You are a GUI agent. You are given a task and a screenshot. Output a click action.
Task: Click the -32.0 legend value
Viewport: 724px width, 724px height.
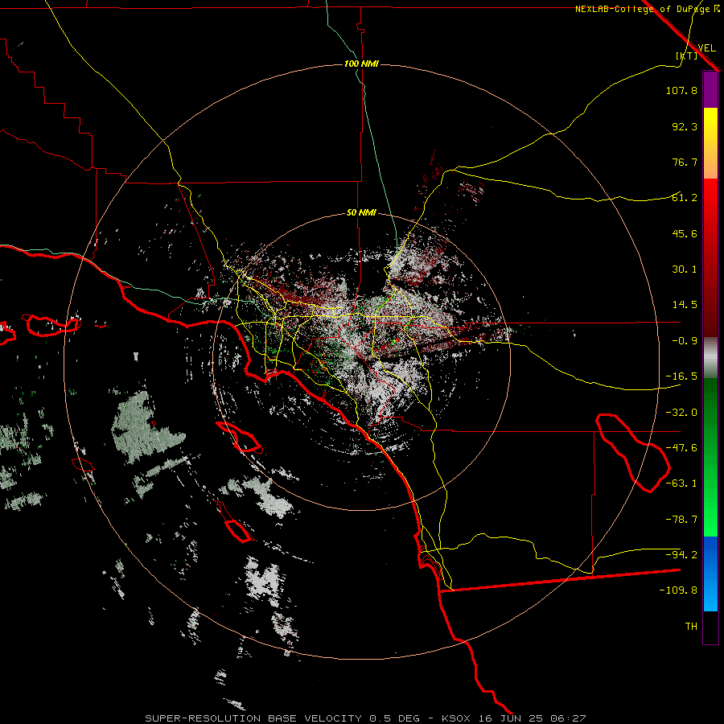click(681, 413)
